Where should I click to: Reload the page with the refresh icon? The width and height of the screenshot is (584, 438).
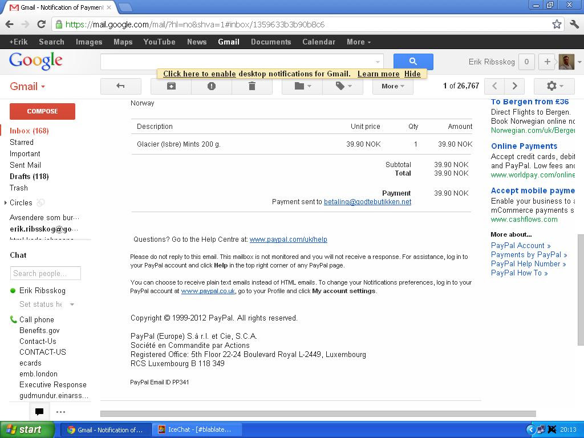point(41,24)
